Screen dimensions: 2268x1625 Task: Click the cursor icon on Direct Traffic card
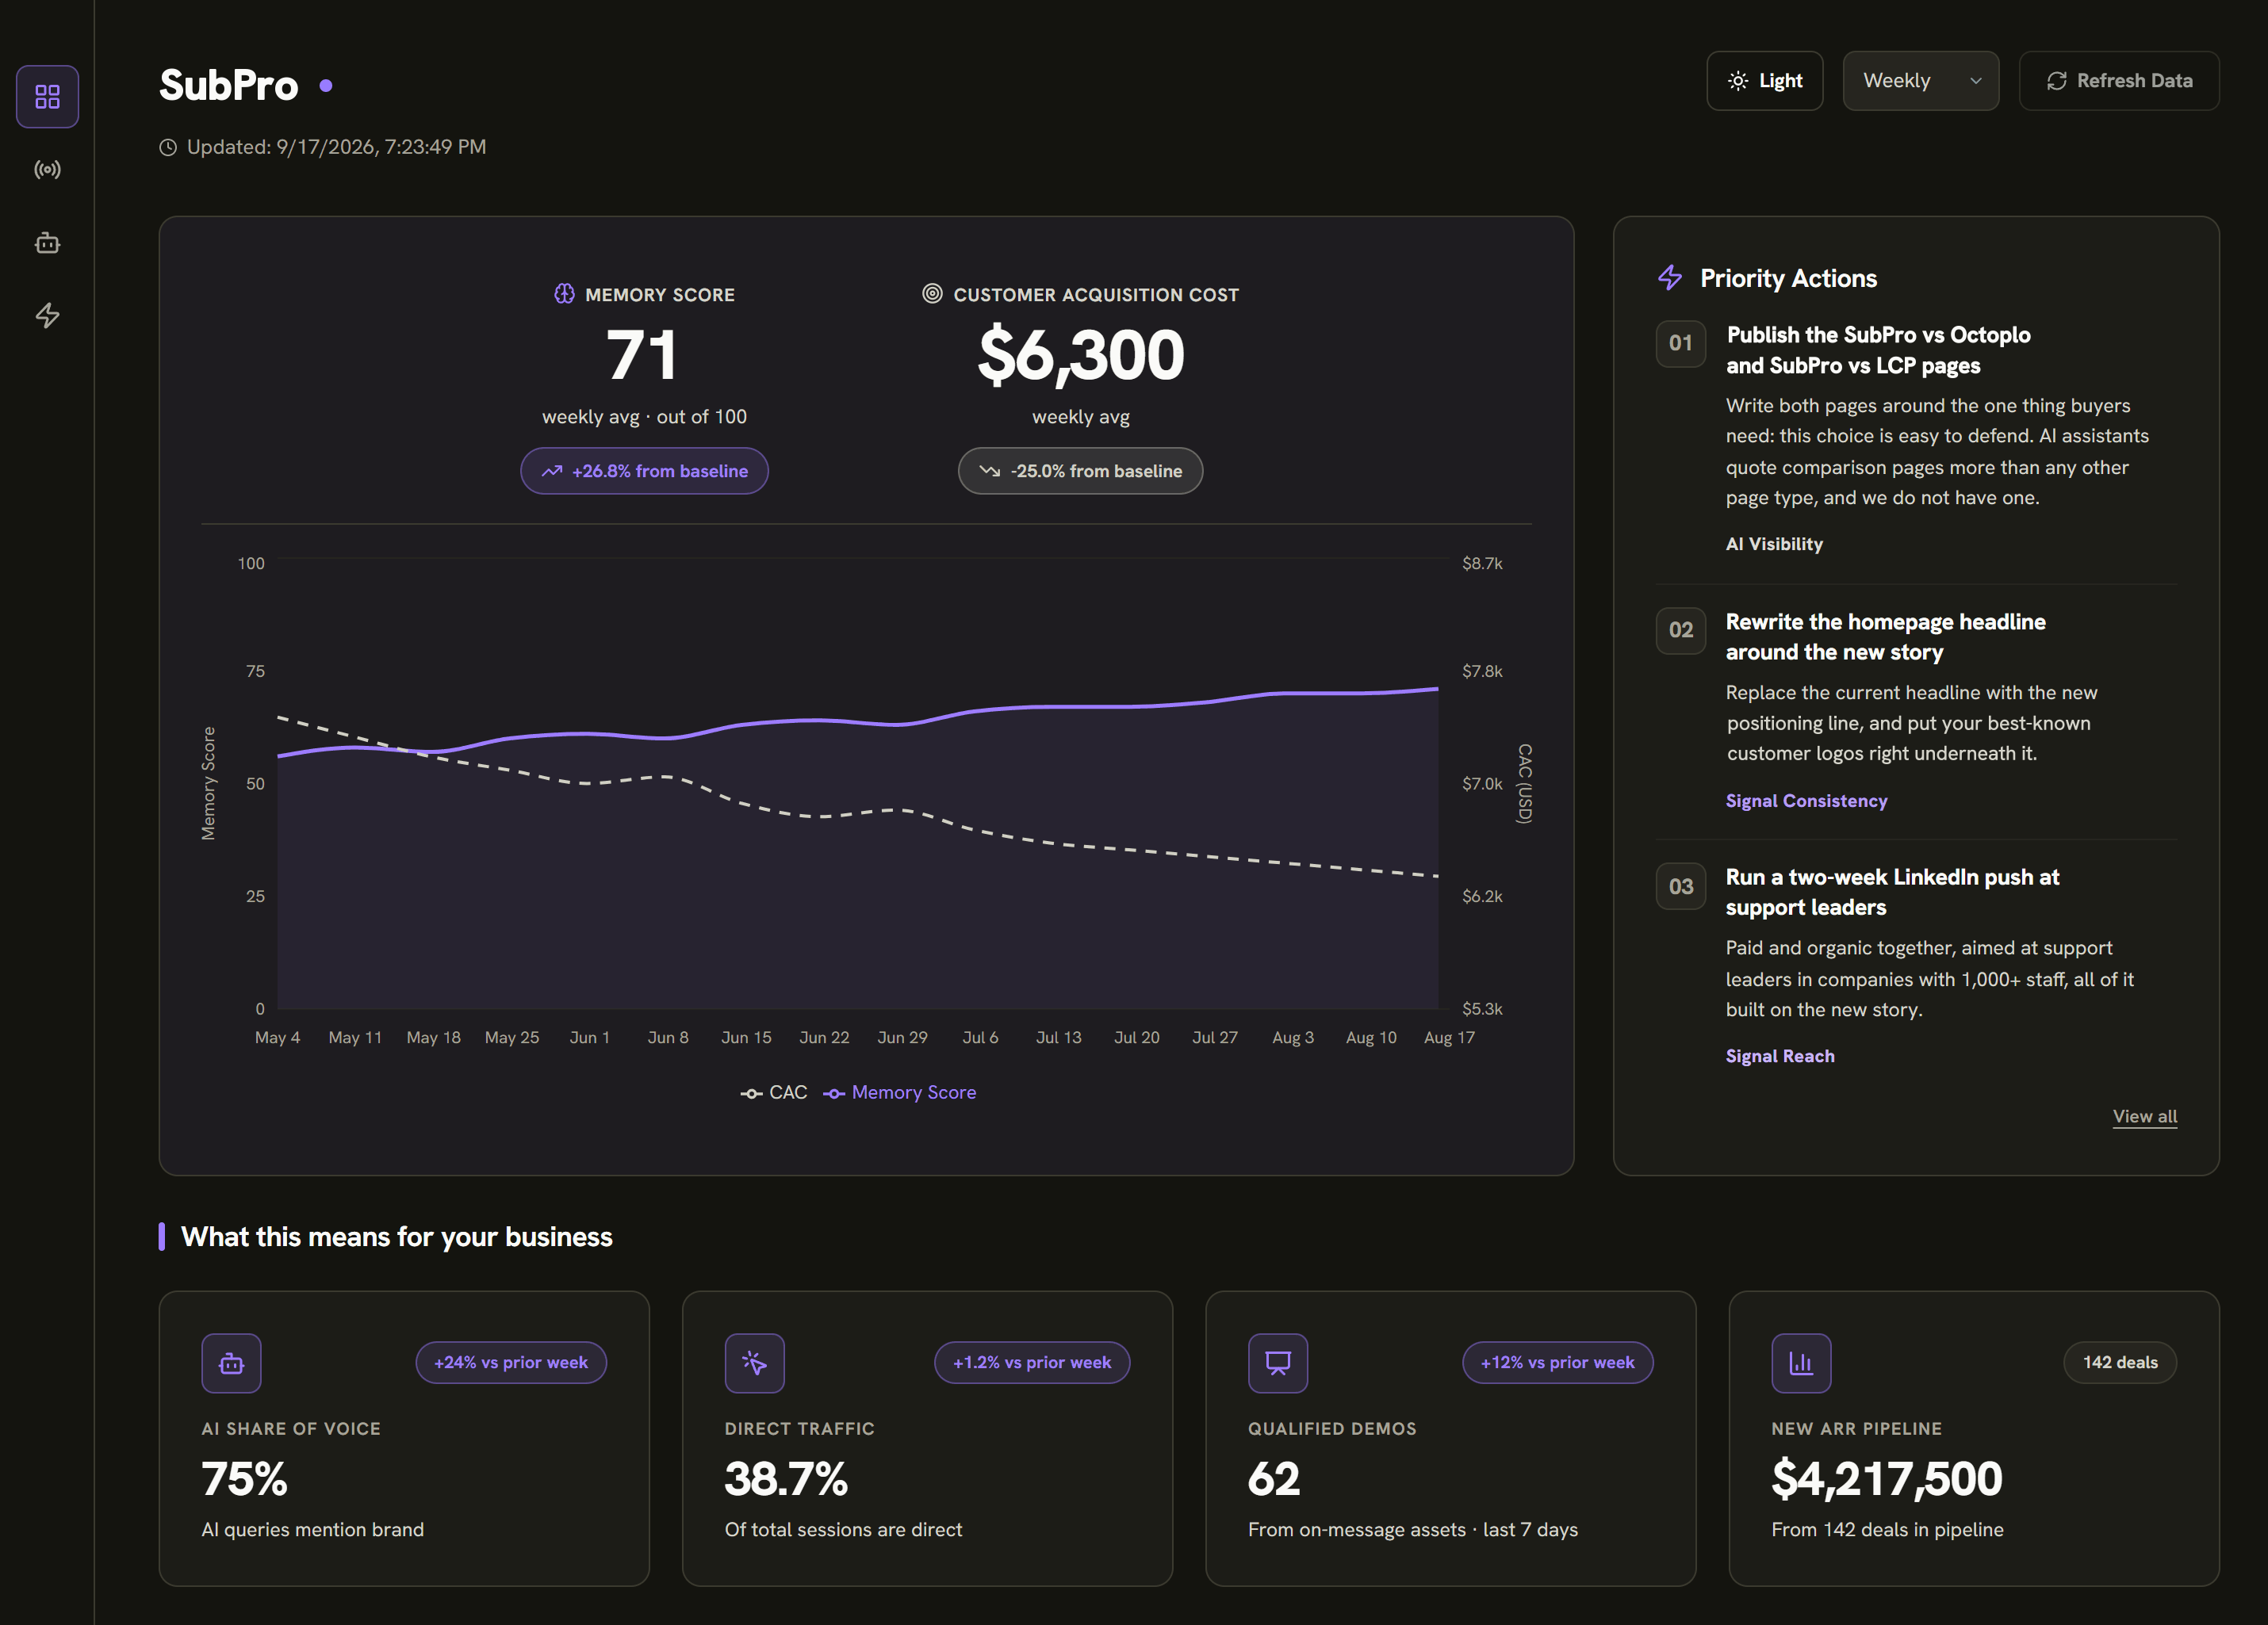click(754, 1362)
